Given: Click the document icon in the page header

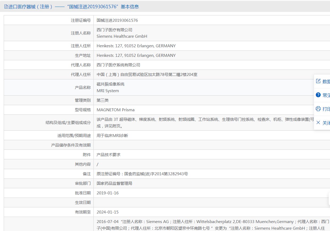Looking at the screenshot, I should 6,7.
